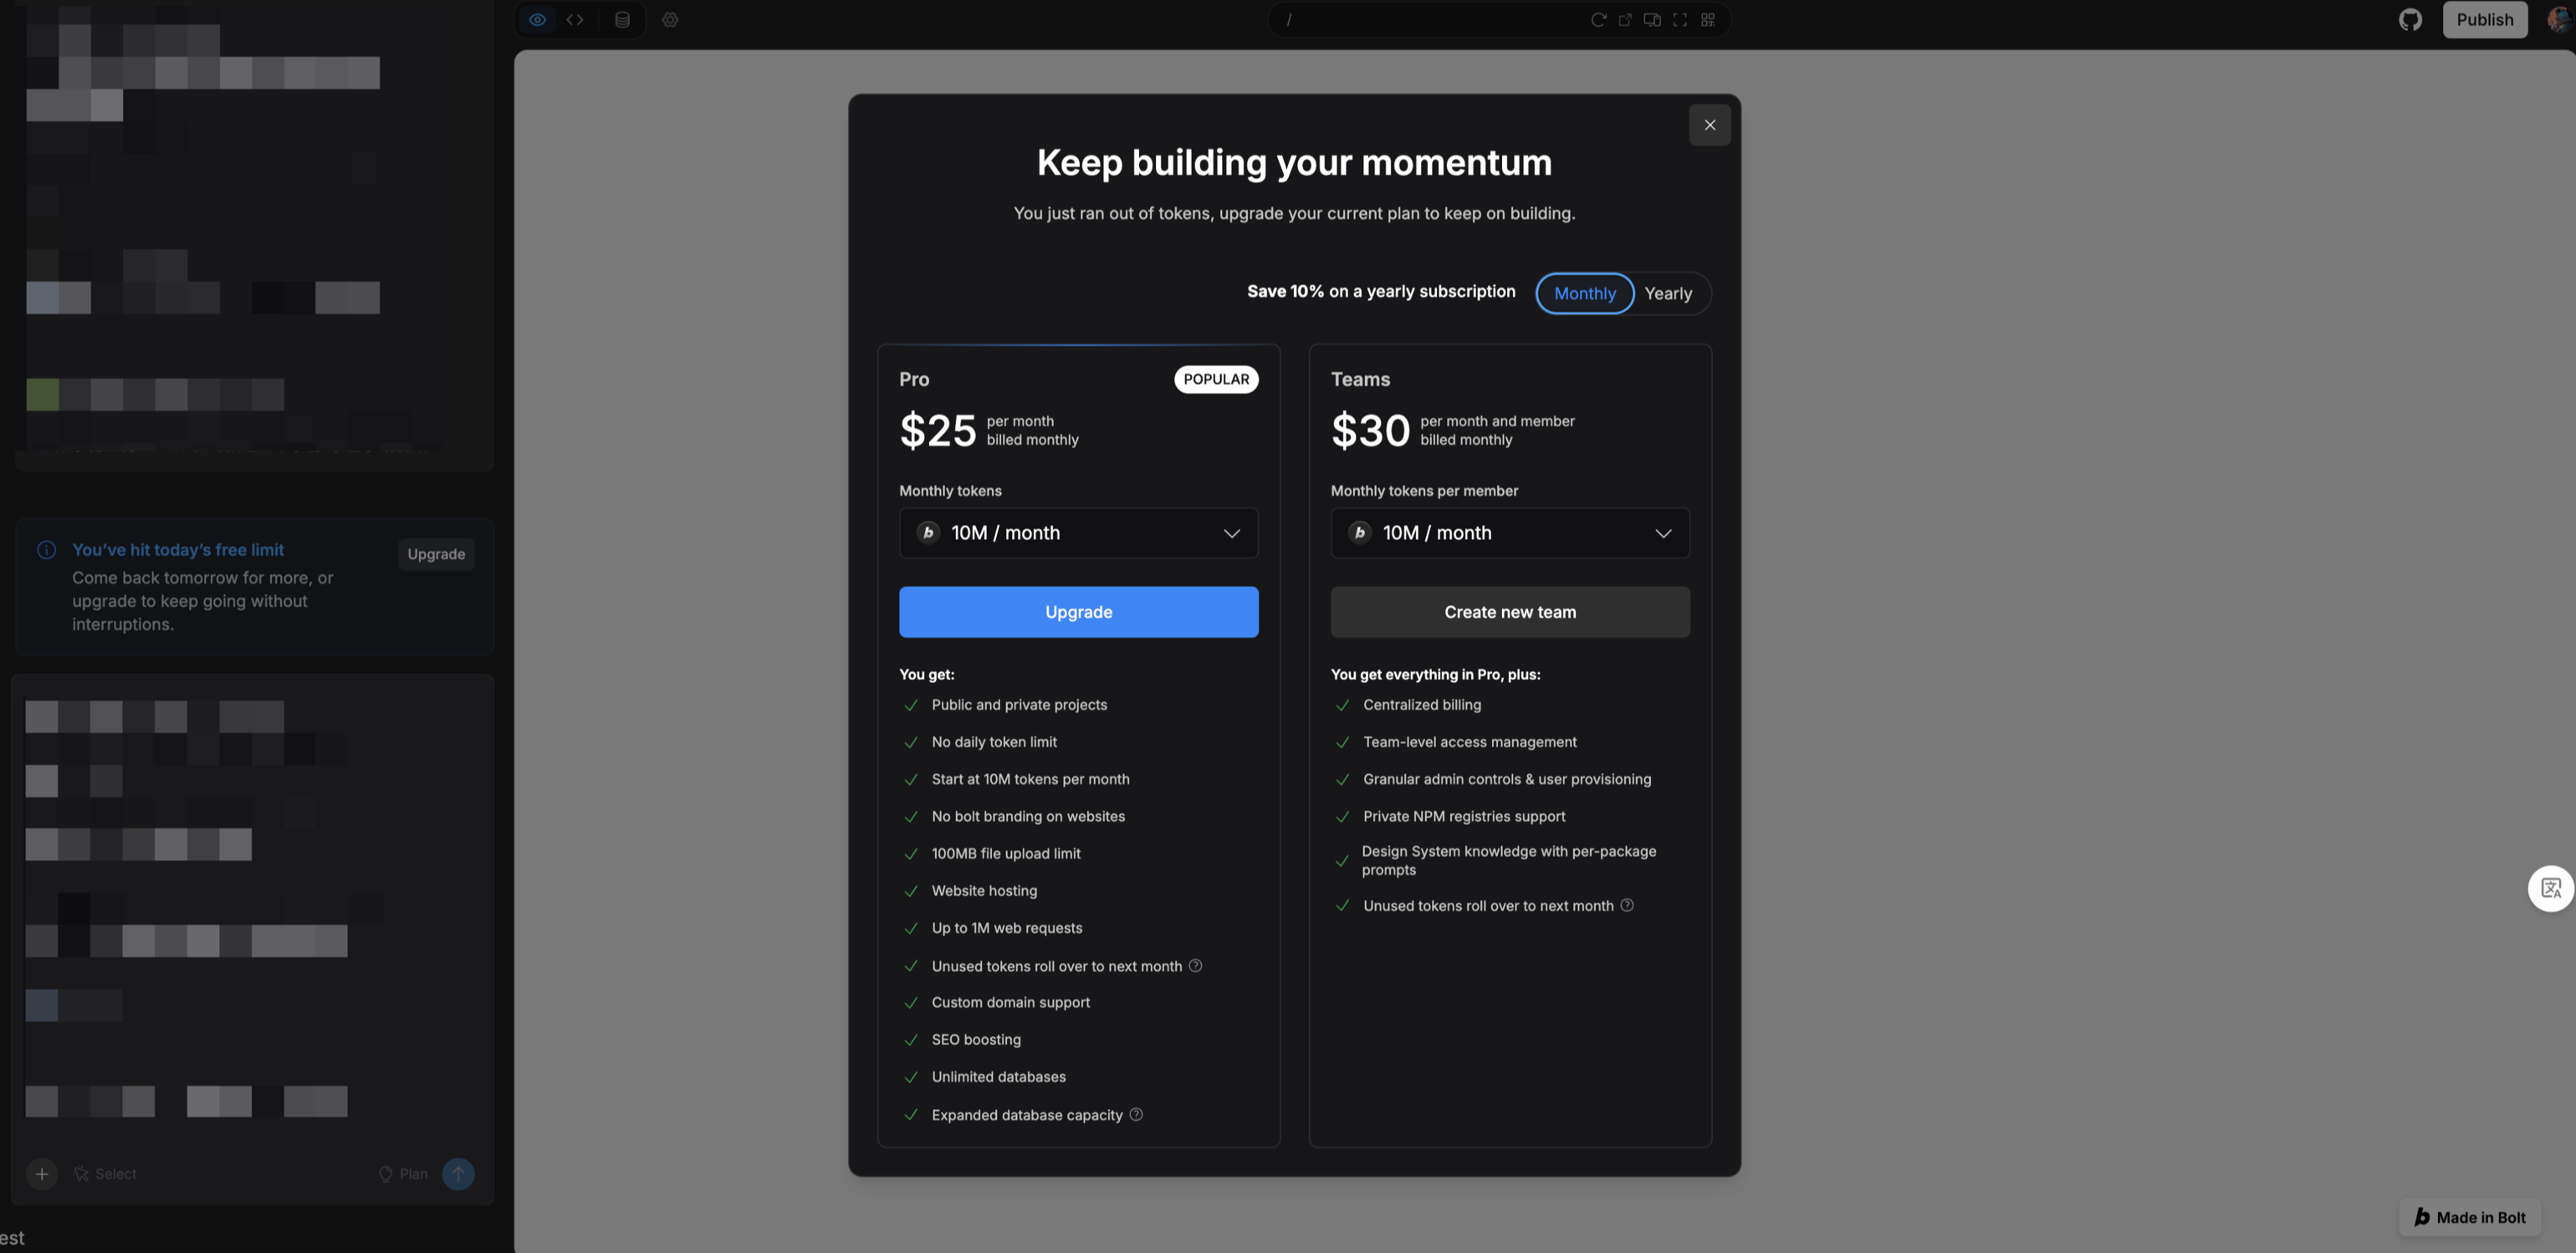
Task: Switch to Yearly billing
Action: [x=1668, y=293]
